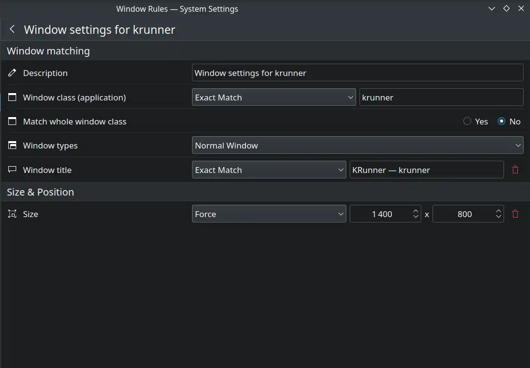Maximize the Window Rules window

click(506, 8)
